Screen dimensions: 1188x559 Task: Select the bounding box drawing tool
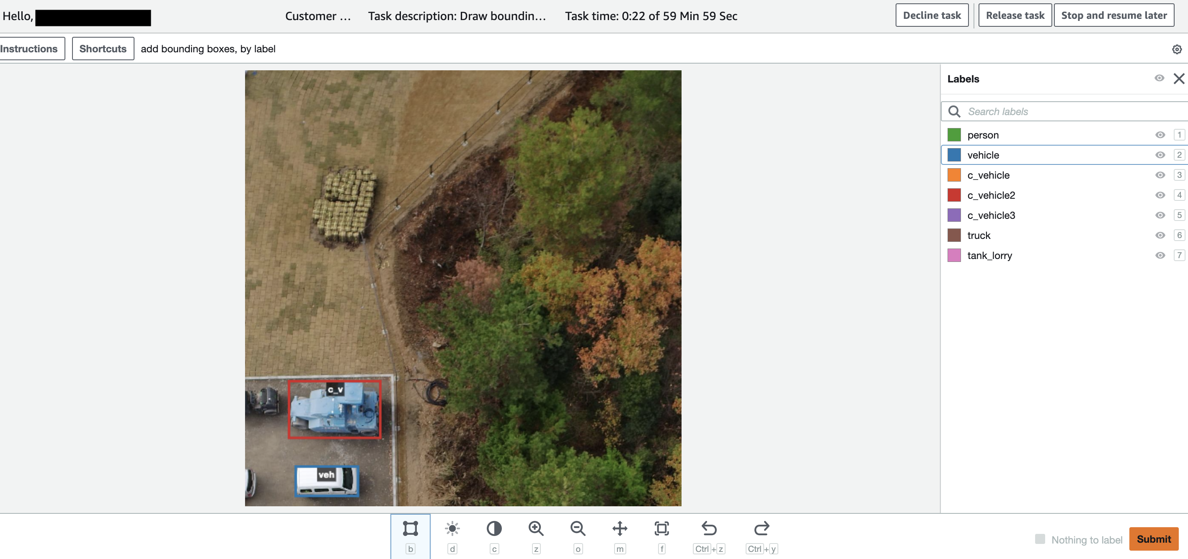tap(410, 528)
